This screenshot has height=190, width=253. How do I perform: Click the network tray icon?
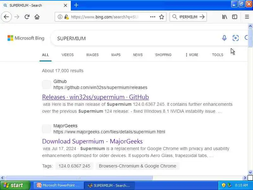[x=230, y=185]
